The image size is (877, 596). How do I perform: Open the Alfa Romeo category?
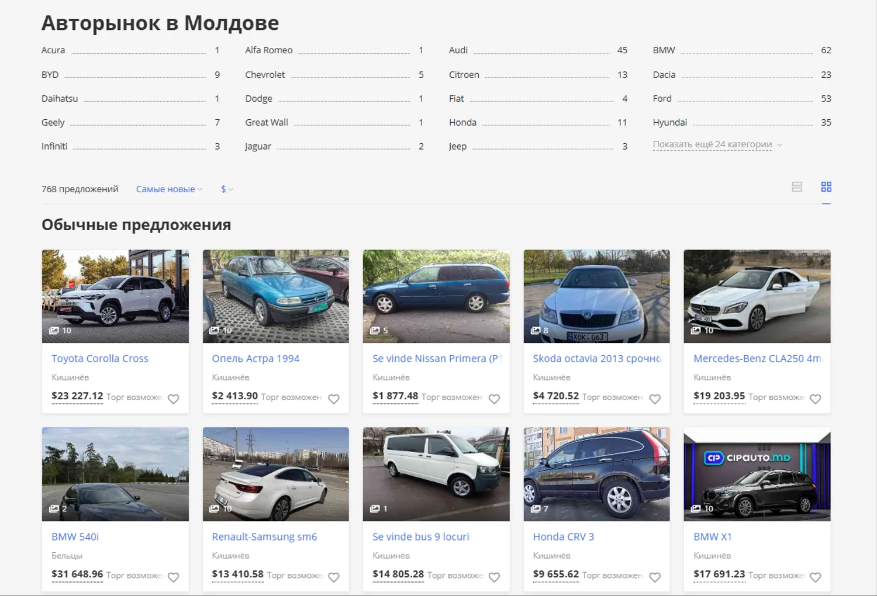tap(269, 50)
